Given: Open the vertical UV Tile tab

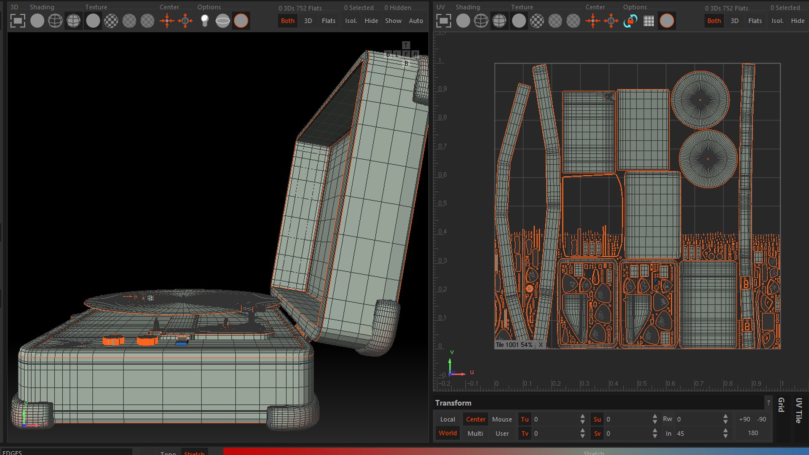Looking at the screenshot, I should point(798,410).
